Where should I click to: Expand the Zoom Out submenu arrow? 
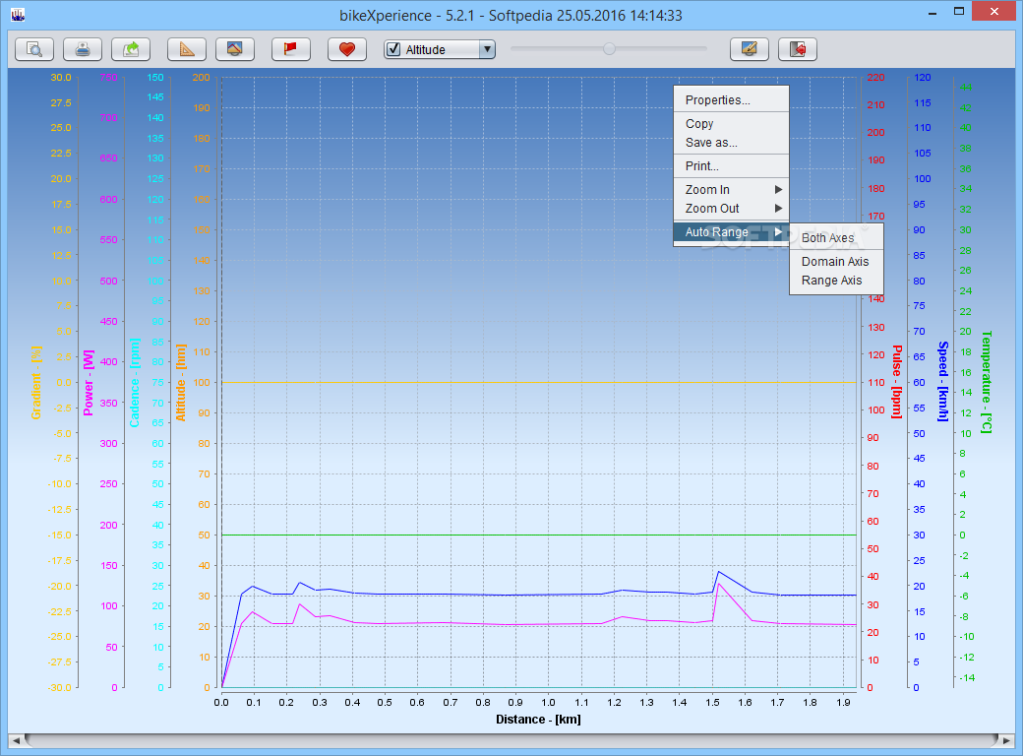pos(778,209)
